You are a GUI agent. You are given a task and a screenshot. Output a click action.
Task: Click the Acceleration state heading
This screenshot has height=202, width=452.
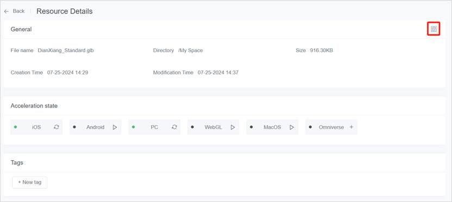pos(34,106)
